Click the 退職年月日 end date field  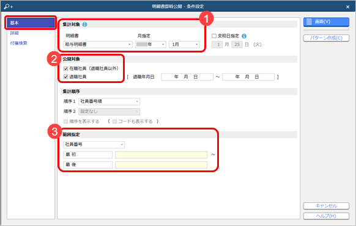[248, 77]
